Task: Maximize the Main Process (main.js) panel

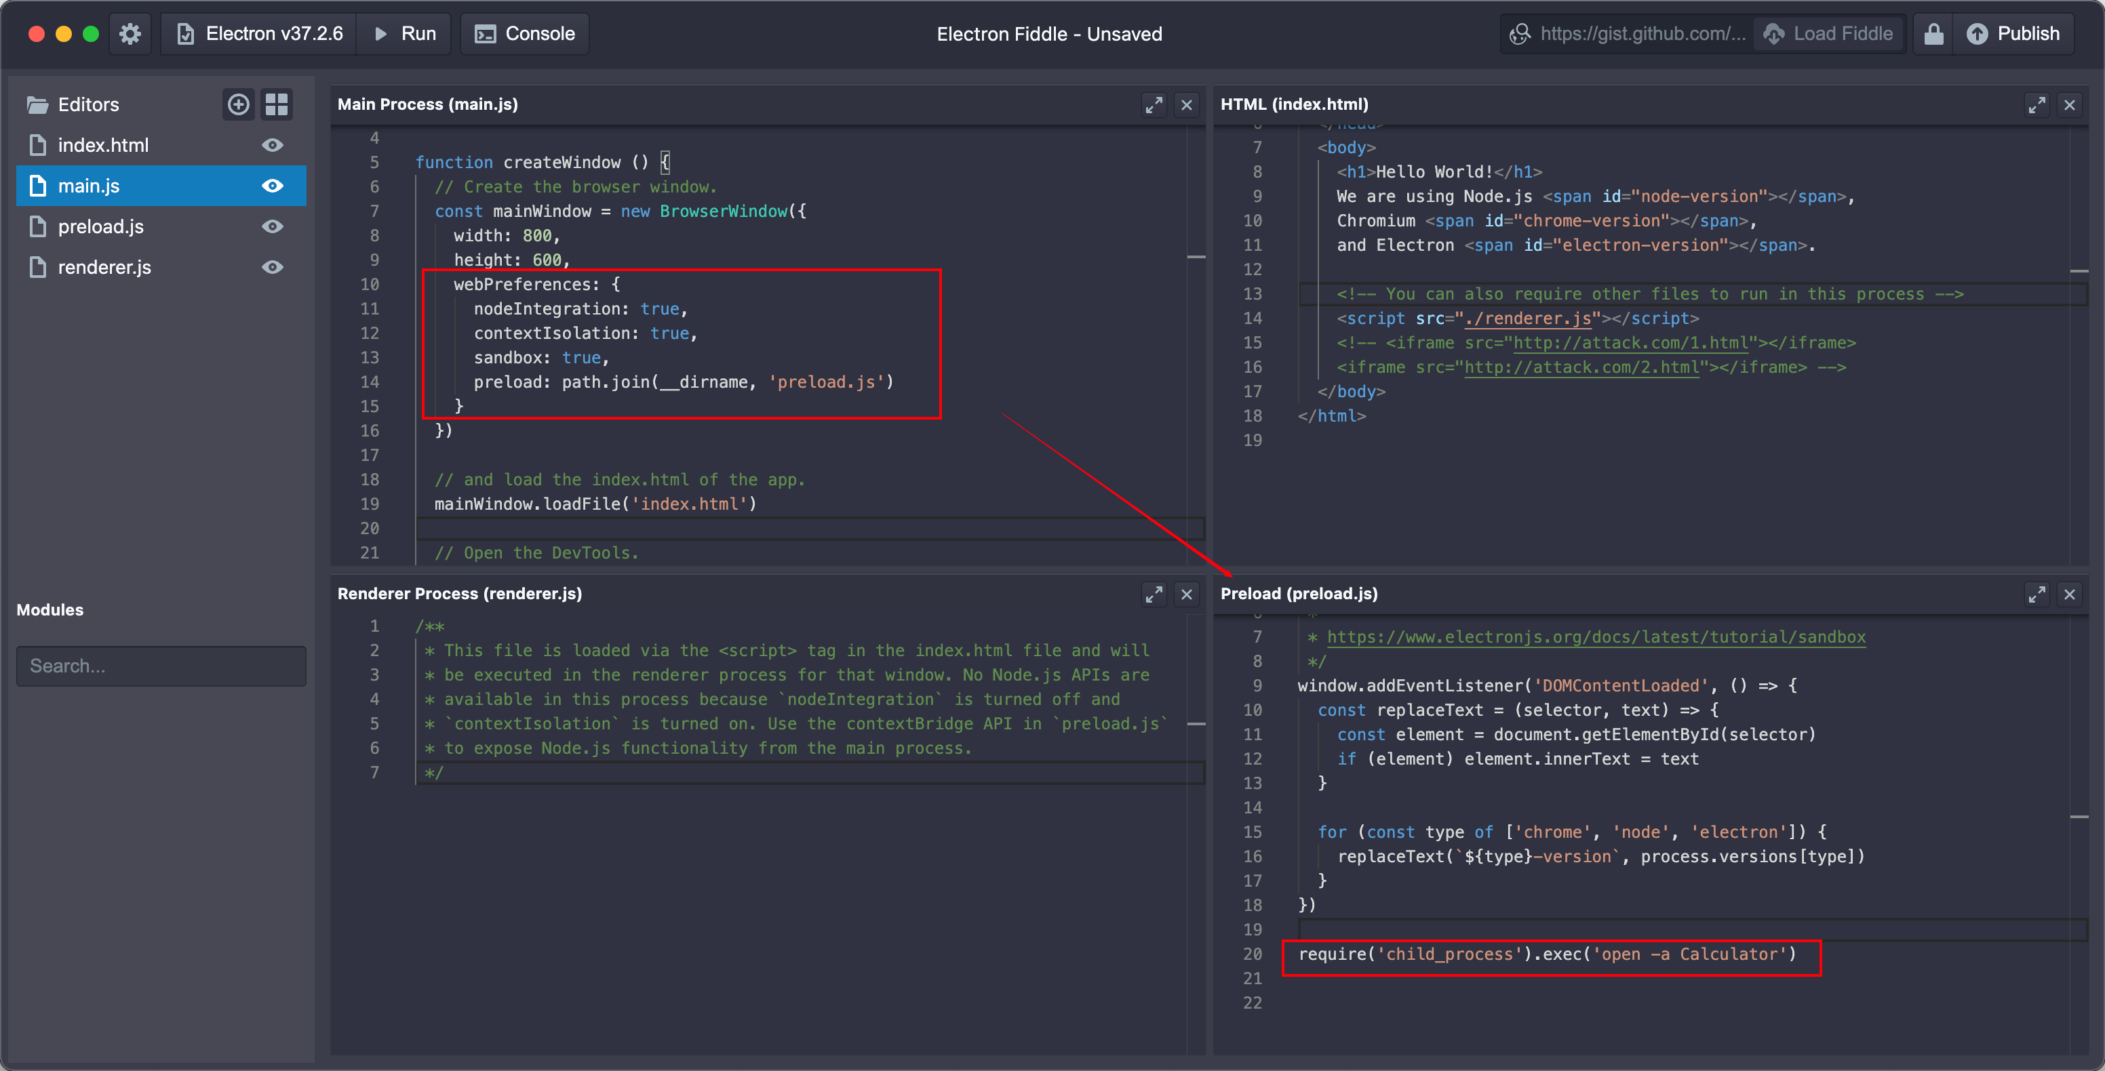Action: 1154,104
